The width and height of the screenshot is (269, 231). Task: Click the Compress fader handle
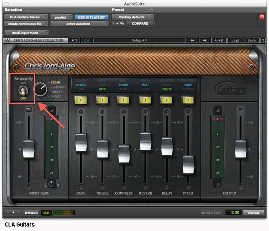tap(124, 154)
